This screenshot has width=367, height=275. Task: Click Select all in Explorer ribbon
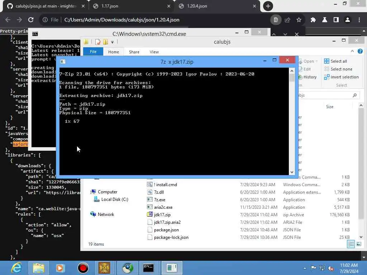pyautogui.click(x=335, y=61)
